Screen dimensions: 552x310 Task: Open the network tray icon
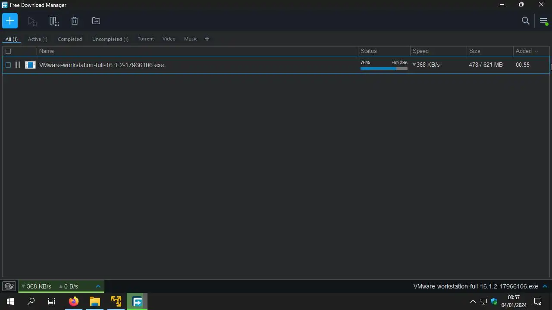click(483, 301)
